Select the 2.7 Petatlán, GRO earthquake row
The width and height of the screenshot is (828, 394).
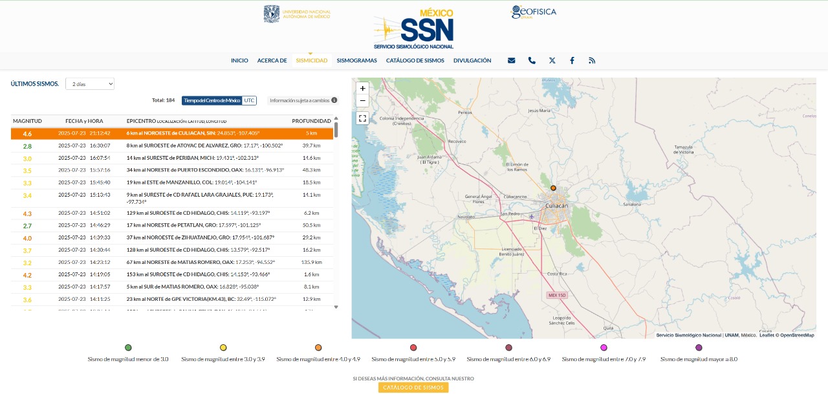click(172, 226)
